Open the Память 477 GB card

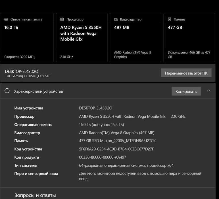point(189,38)
